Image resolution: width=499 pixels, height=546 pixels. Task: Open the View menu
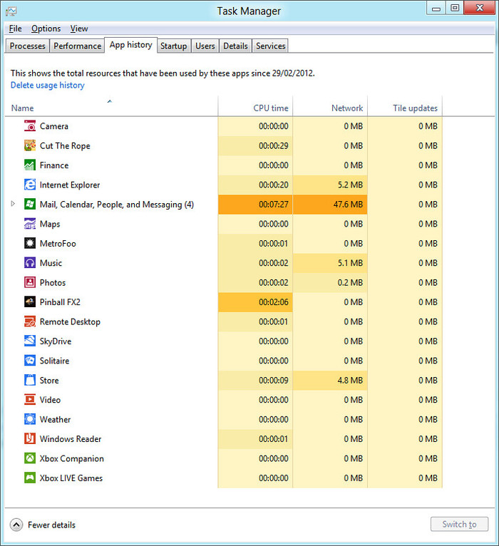click(x=79, y=29)
